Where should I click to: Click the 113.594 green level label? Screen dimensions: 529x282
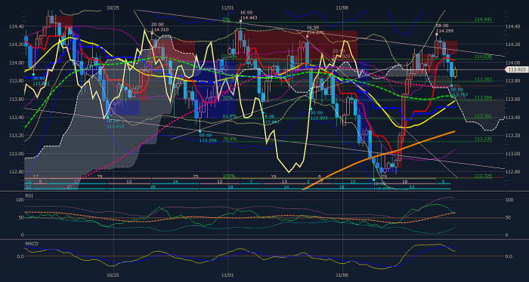(483, 97)
